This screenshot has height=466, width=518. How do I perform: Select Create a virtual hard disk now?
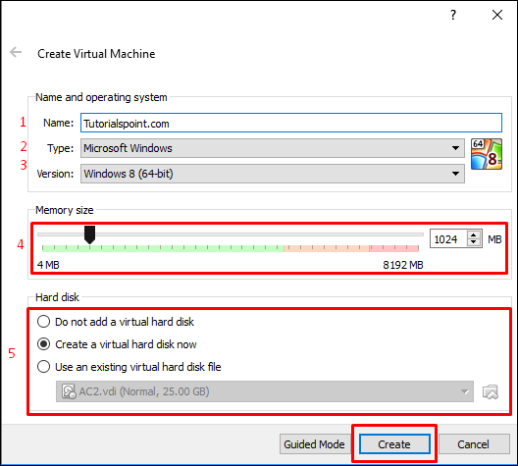[x=117, y=344]
